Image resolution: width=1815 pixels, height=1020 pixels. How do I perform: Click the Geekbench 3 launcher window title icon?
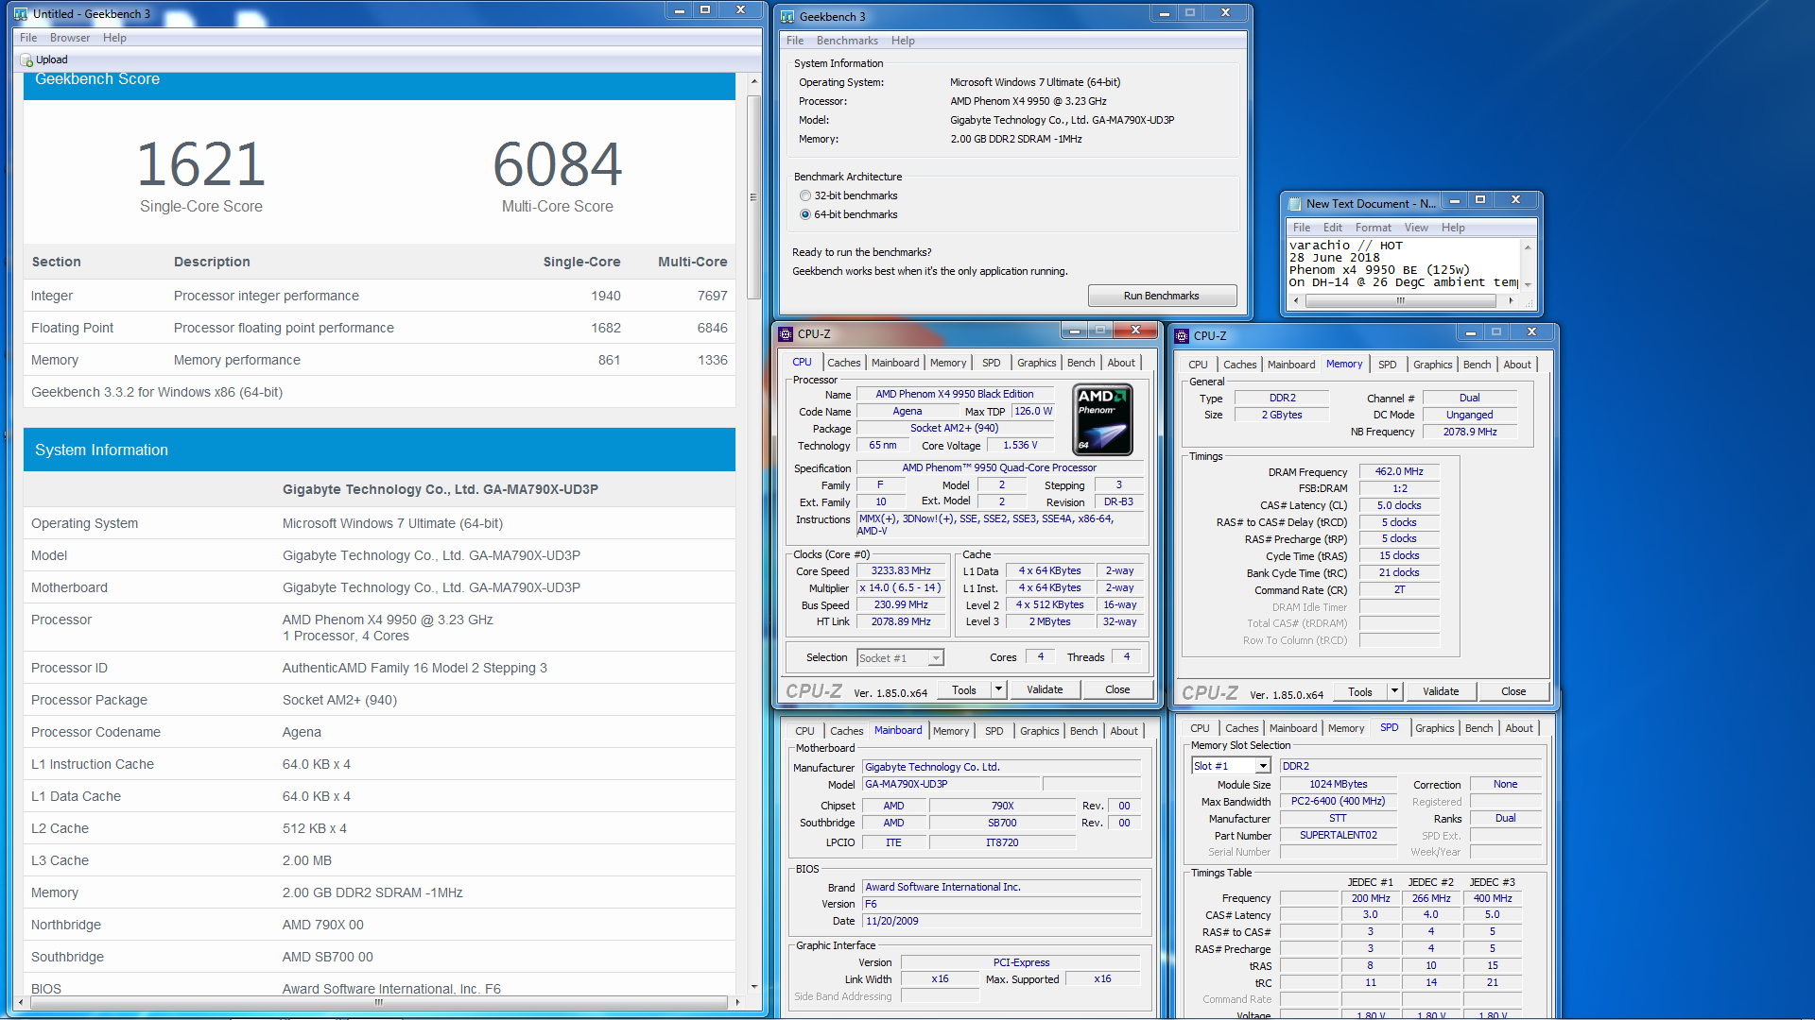point(786,17)
